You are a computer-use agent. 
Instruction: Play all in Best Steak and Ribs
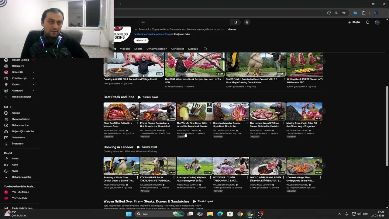(148, 97)
